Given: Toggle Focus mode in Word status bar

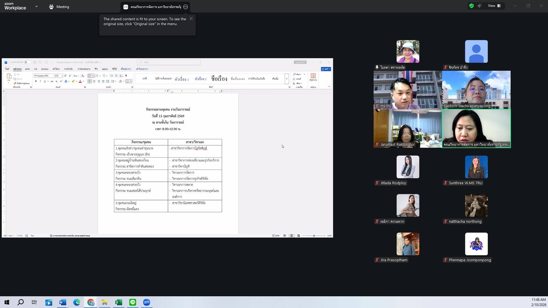Looking at the screenshot, I should 275,236.
